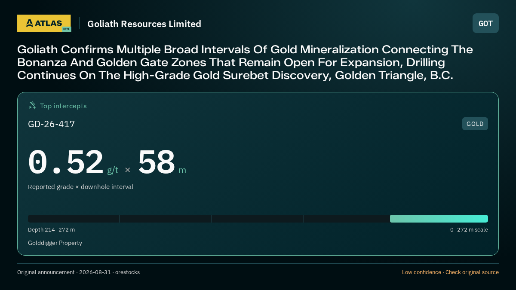The width and height of the screenshot is (516, 290).
Task: Click the Top intercepts label
Action: click(63, 106)
